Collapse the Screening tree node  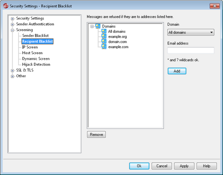(x=12, y=30)
